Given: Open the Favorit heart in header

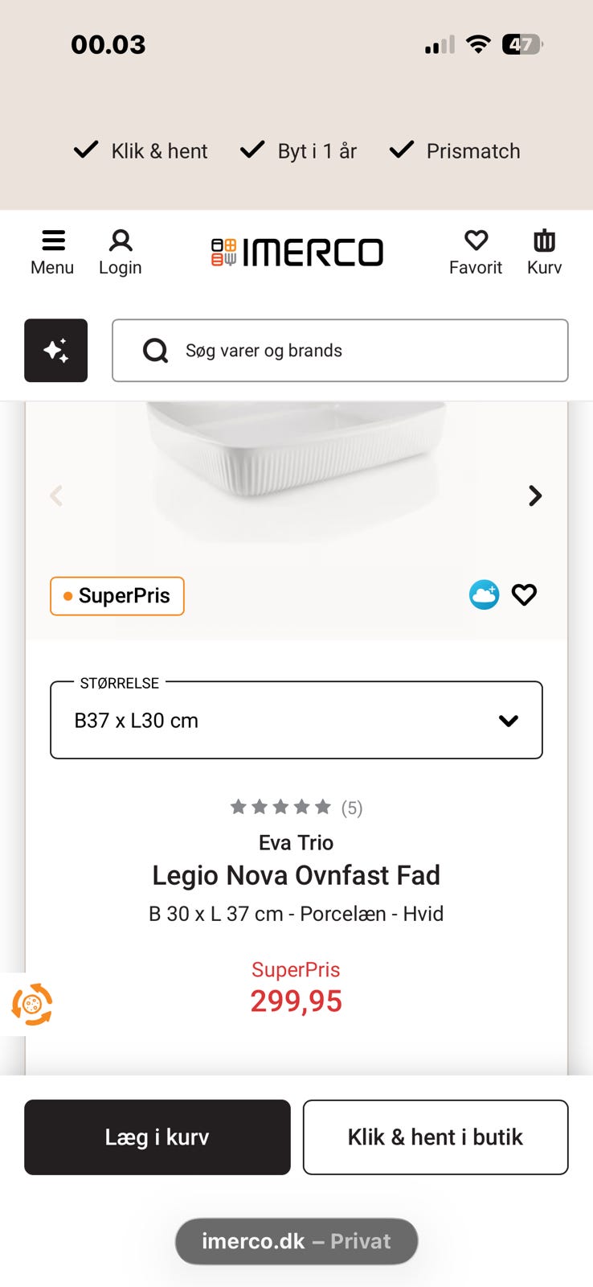Looking at the screenshot, I should 476,252.
